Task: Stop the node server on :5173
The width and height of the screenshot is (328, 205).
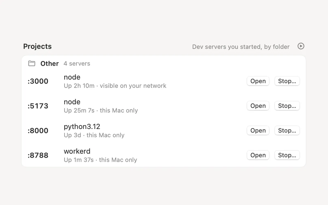Action: pos(287,106)
